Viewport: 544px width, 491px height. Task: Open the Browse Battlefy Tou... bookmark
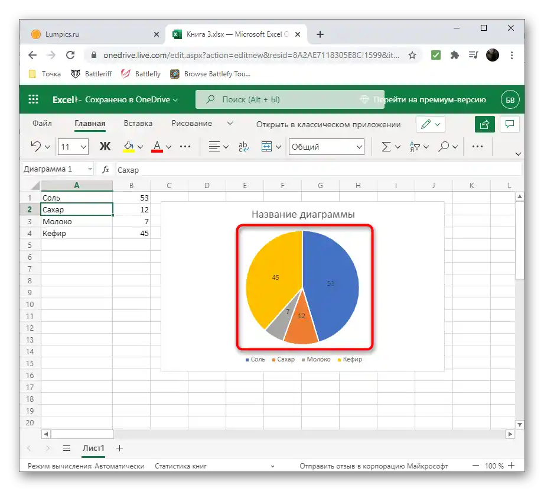pyautogui.click(x=210, y=74)
